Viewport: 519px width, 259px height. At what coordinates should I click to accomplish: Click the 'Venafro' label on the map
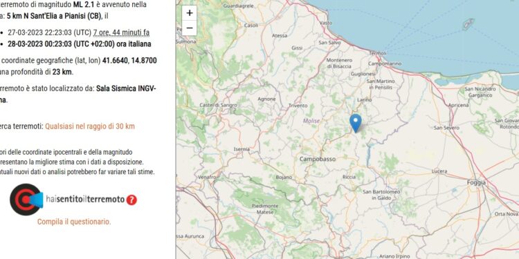(207, 177)
